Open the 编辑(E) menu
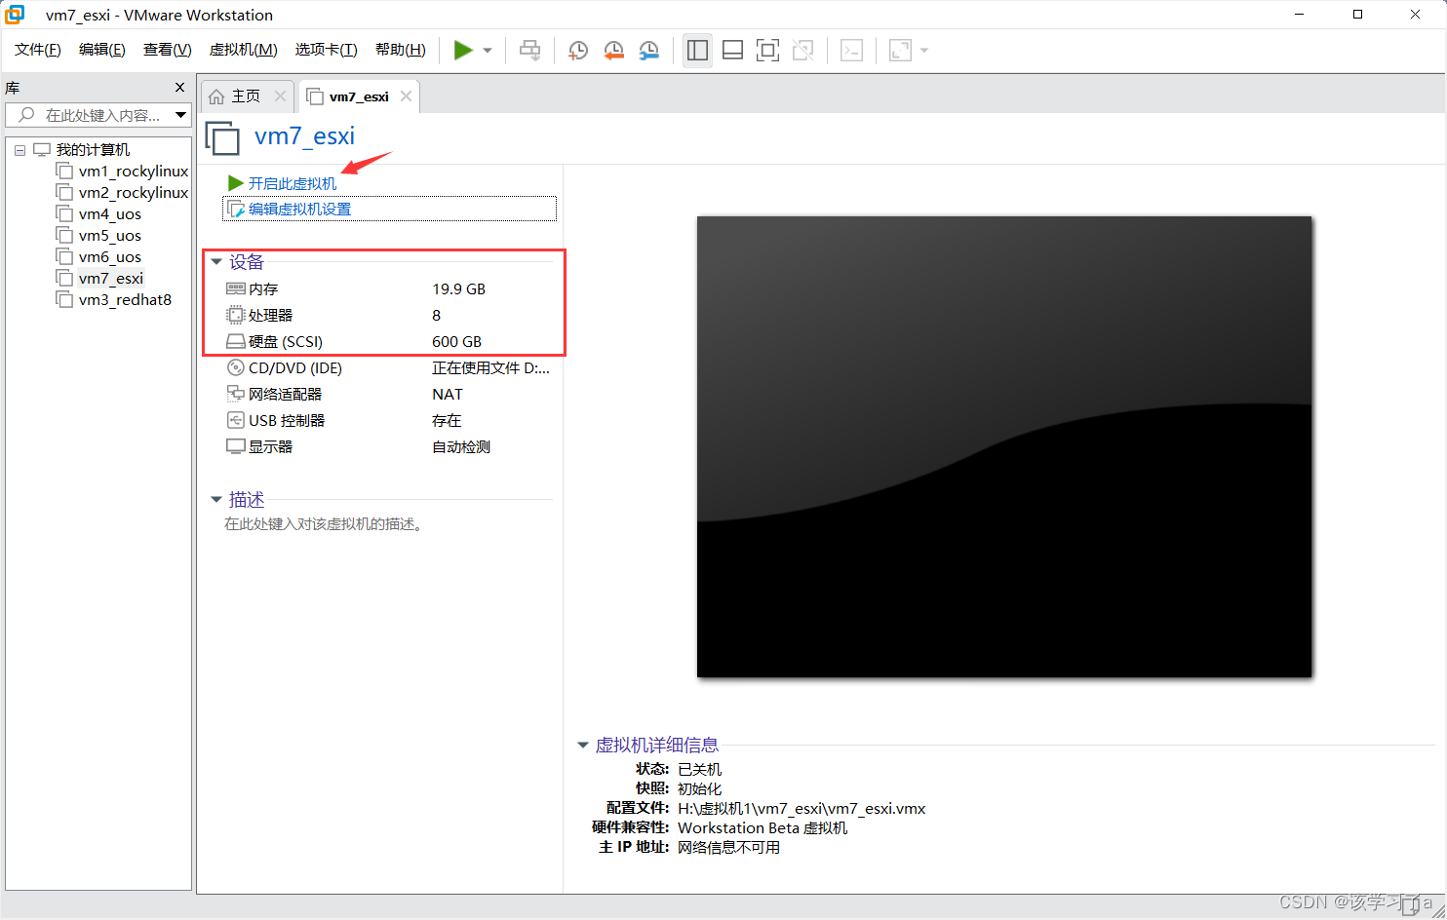 [102, 50]
